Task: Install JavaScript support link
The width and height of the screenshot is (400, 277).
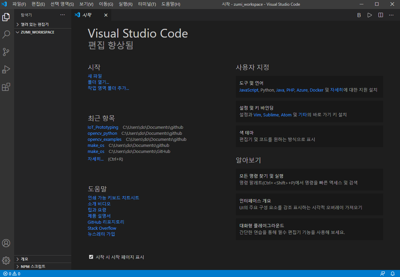Action: coord(249,90)
